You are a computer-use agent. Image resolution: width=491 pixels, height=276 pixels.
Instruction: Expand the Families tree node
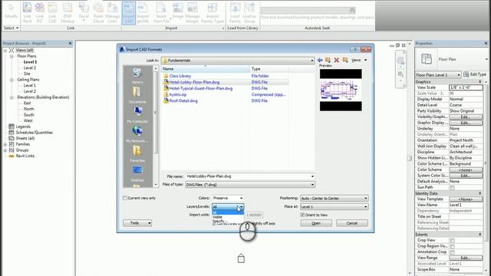pyautogui.click(x=5, y=145)
